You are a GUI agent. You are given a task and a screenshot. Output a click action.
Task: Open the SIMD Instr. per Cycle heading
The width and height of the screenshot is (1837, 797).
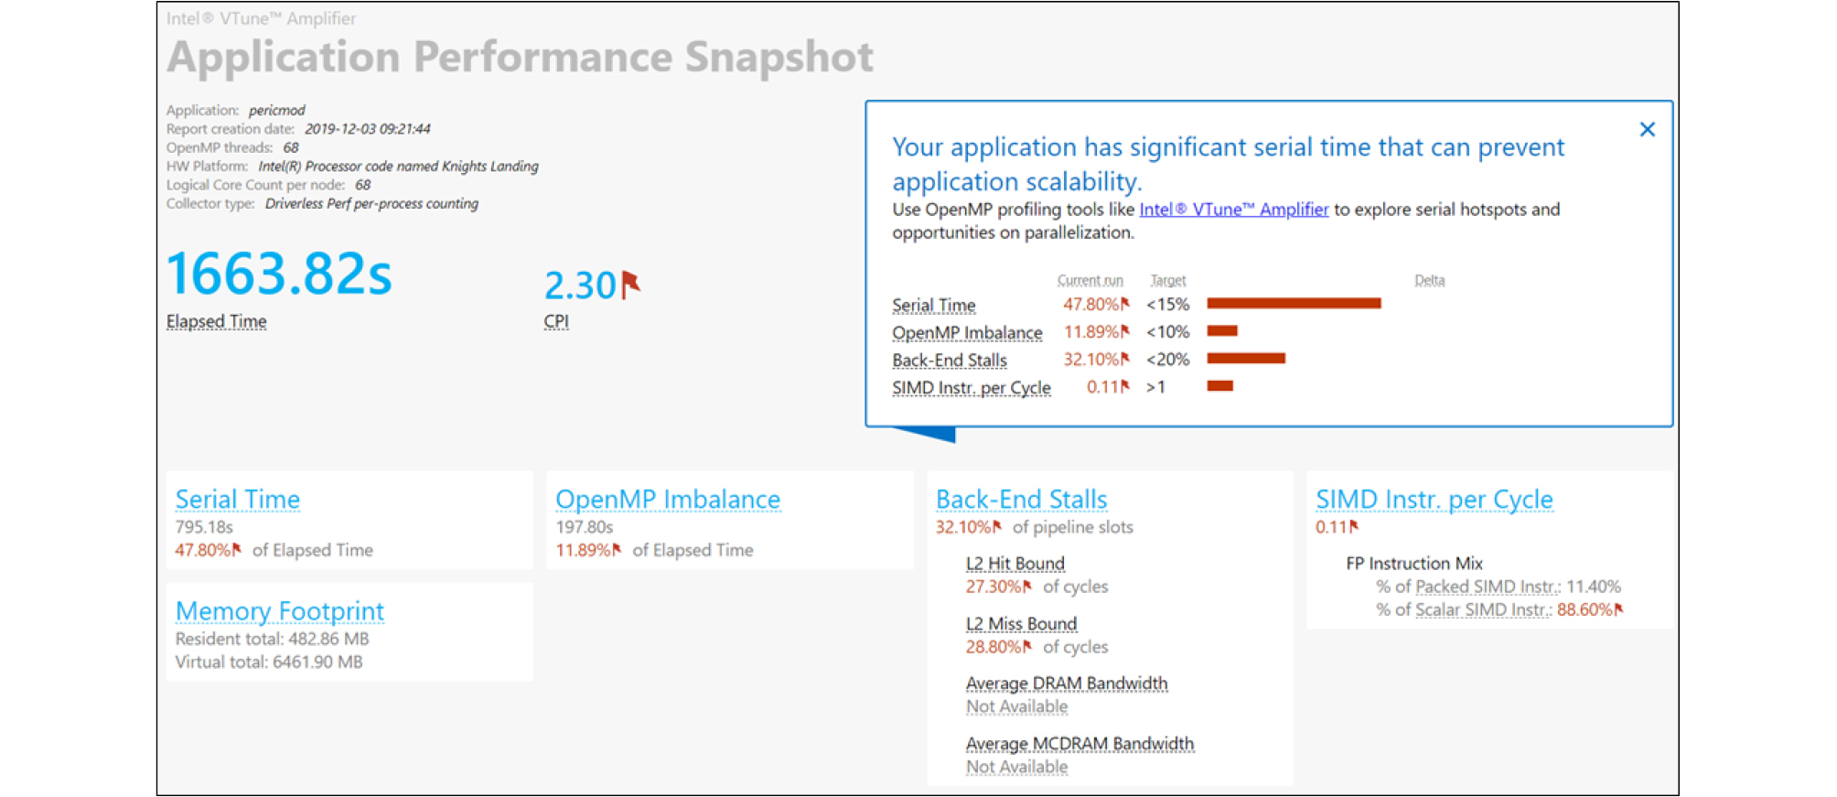1434,500
